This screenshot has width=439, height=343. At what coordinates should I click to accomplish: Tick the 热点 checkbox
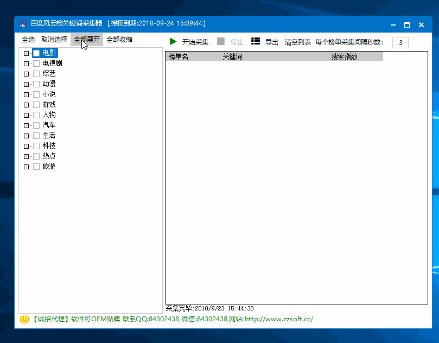(36, 156)
